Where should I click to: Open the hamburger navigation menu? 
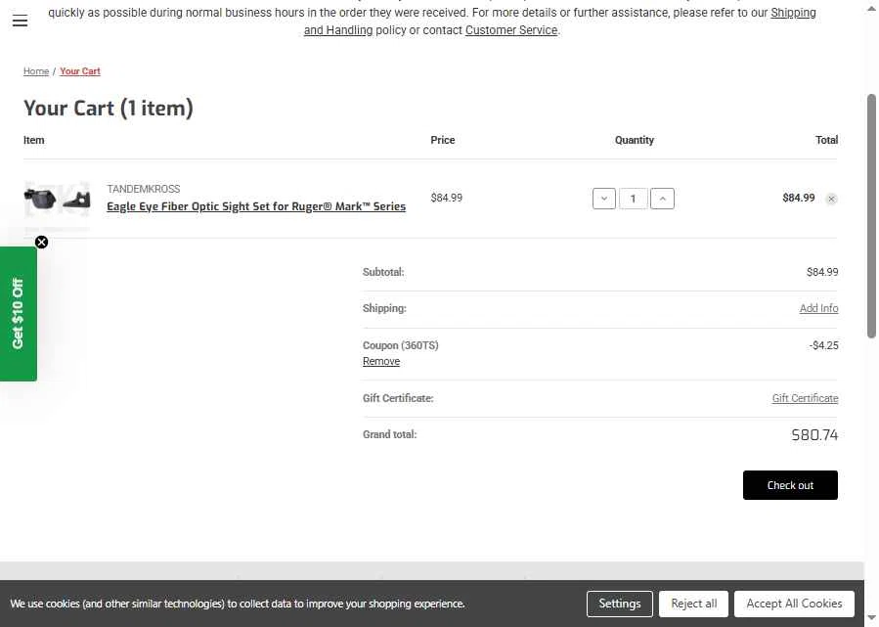pyautogui.click(x=20, y=22)
